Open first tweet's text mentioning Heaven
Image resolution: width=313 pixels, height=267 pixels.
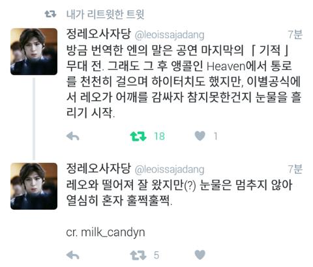pyautogui.click(x=184, y=81)
